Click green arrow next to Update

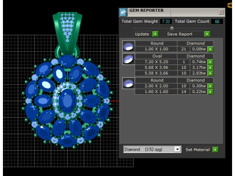[x=155, y=34]
